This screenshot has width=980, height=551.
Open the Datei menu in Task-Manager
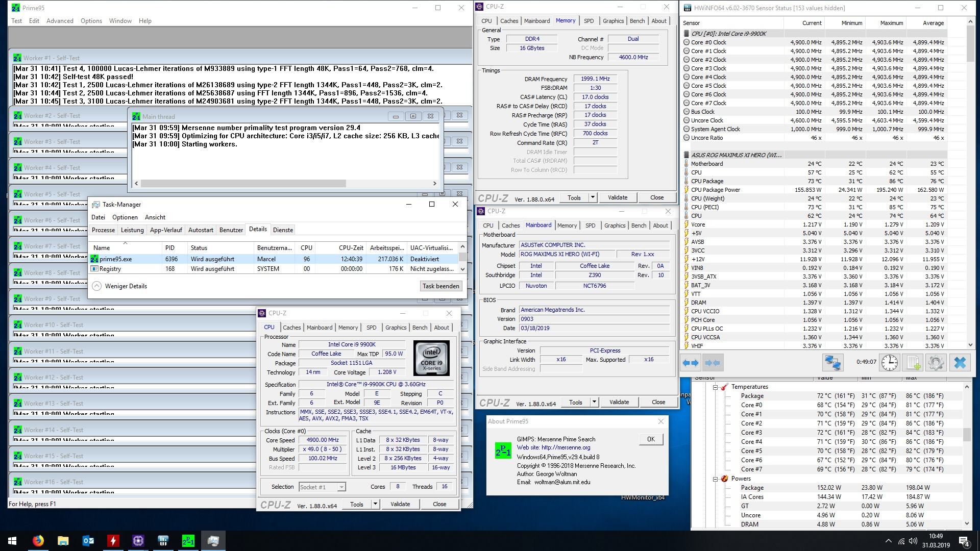click(x=98, y=217)
